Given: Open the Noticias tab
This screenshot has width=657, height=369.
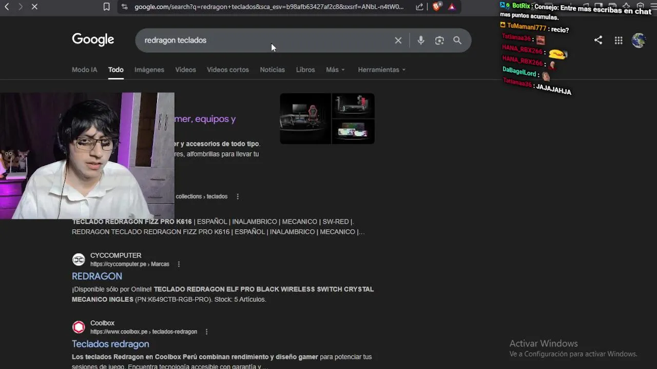Looking at the screenshot, I should [x=272, y=70].
